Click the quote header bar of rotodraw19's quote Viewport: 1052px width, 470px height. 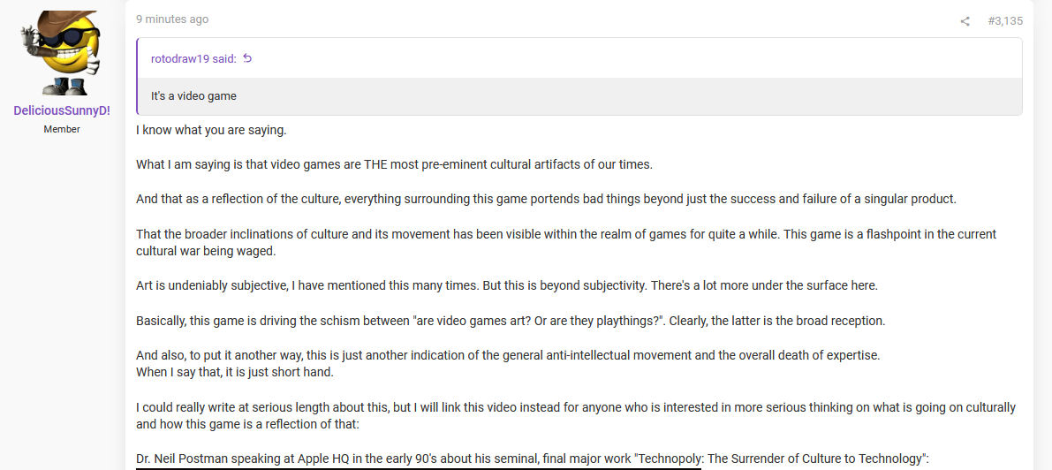click(579, 58)
